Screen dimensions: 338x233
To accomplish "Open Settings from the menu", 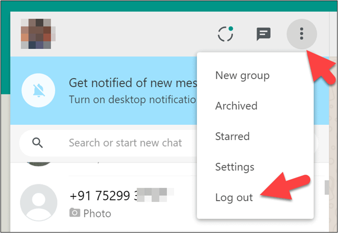I will [234, 167].
